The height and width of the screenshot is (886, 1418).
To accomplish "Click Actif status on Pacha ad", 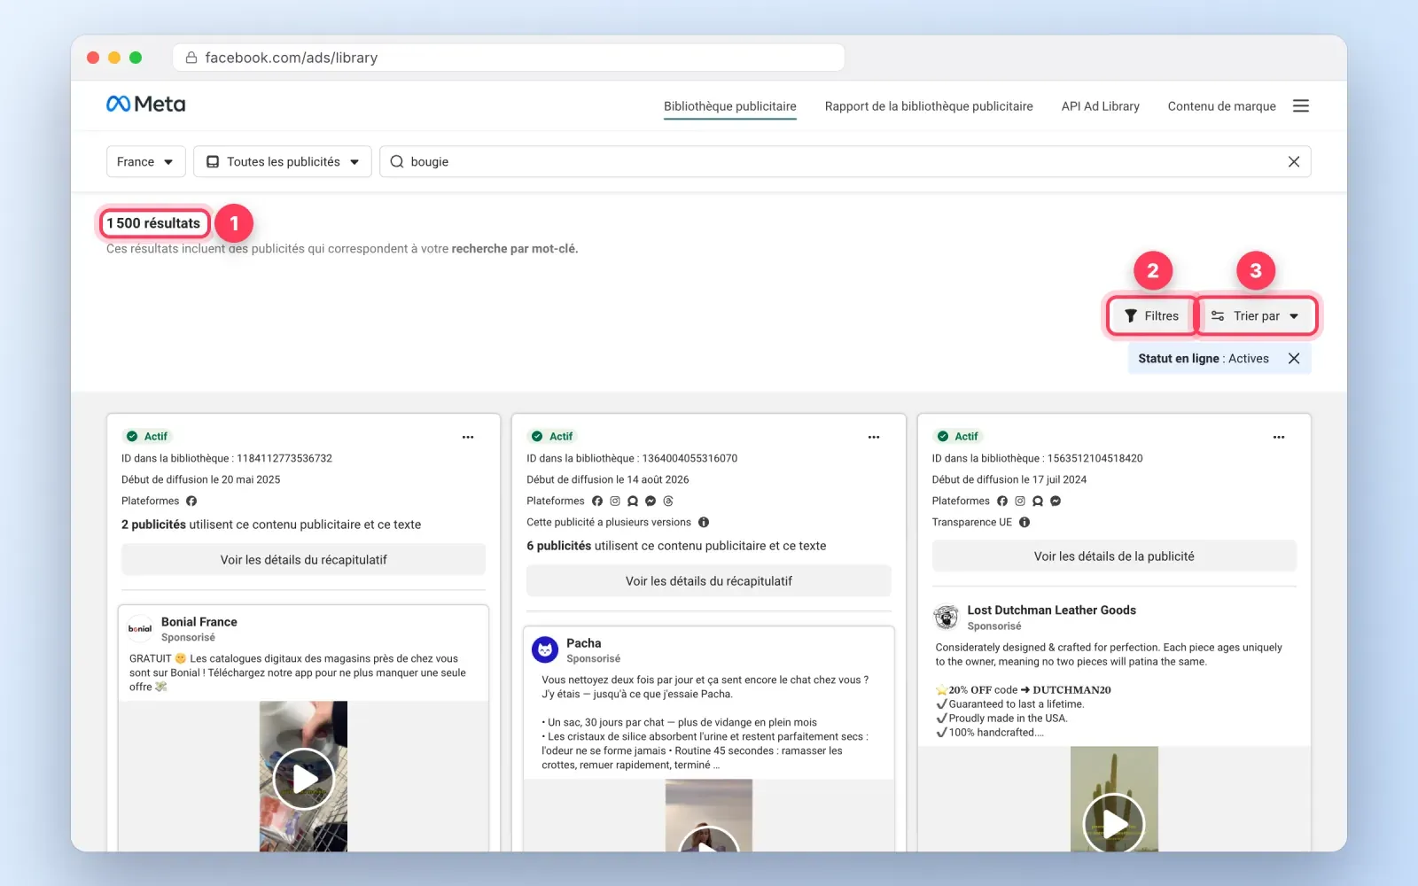I will pyautogui.click(x=552, y=437).
